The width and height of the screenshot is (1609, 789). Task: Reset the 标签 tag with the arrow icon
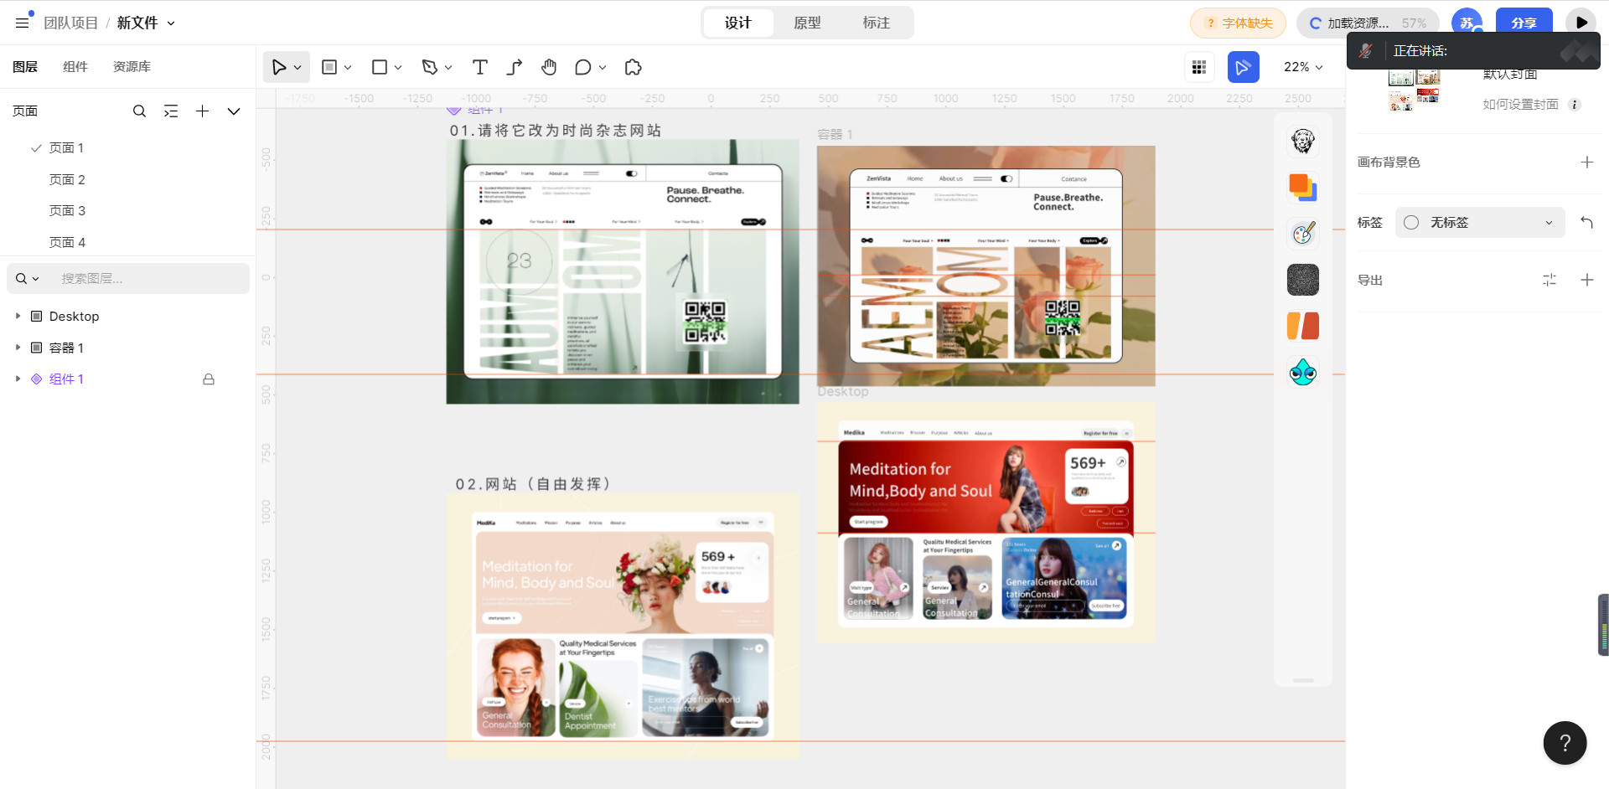(x=1586, y=223)
